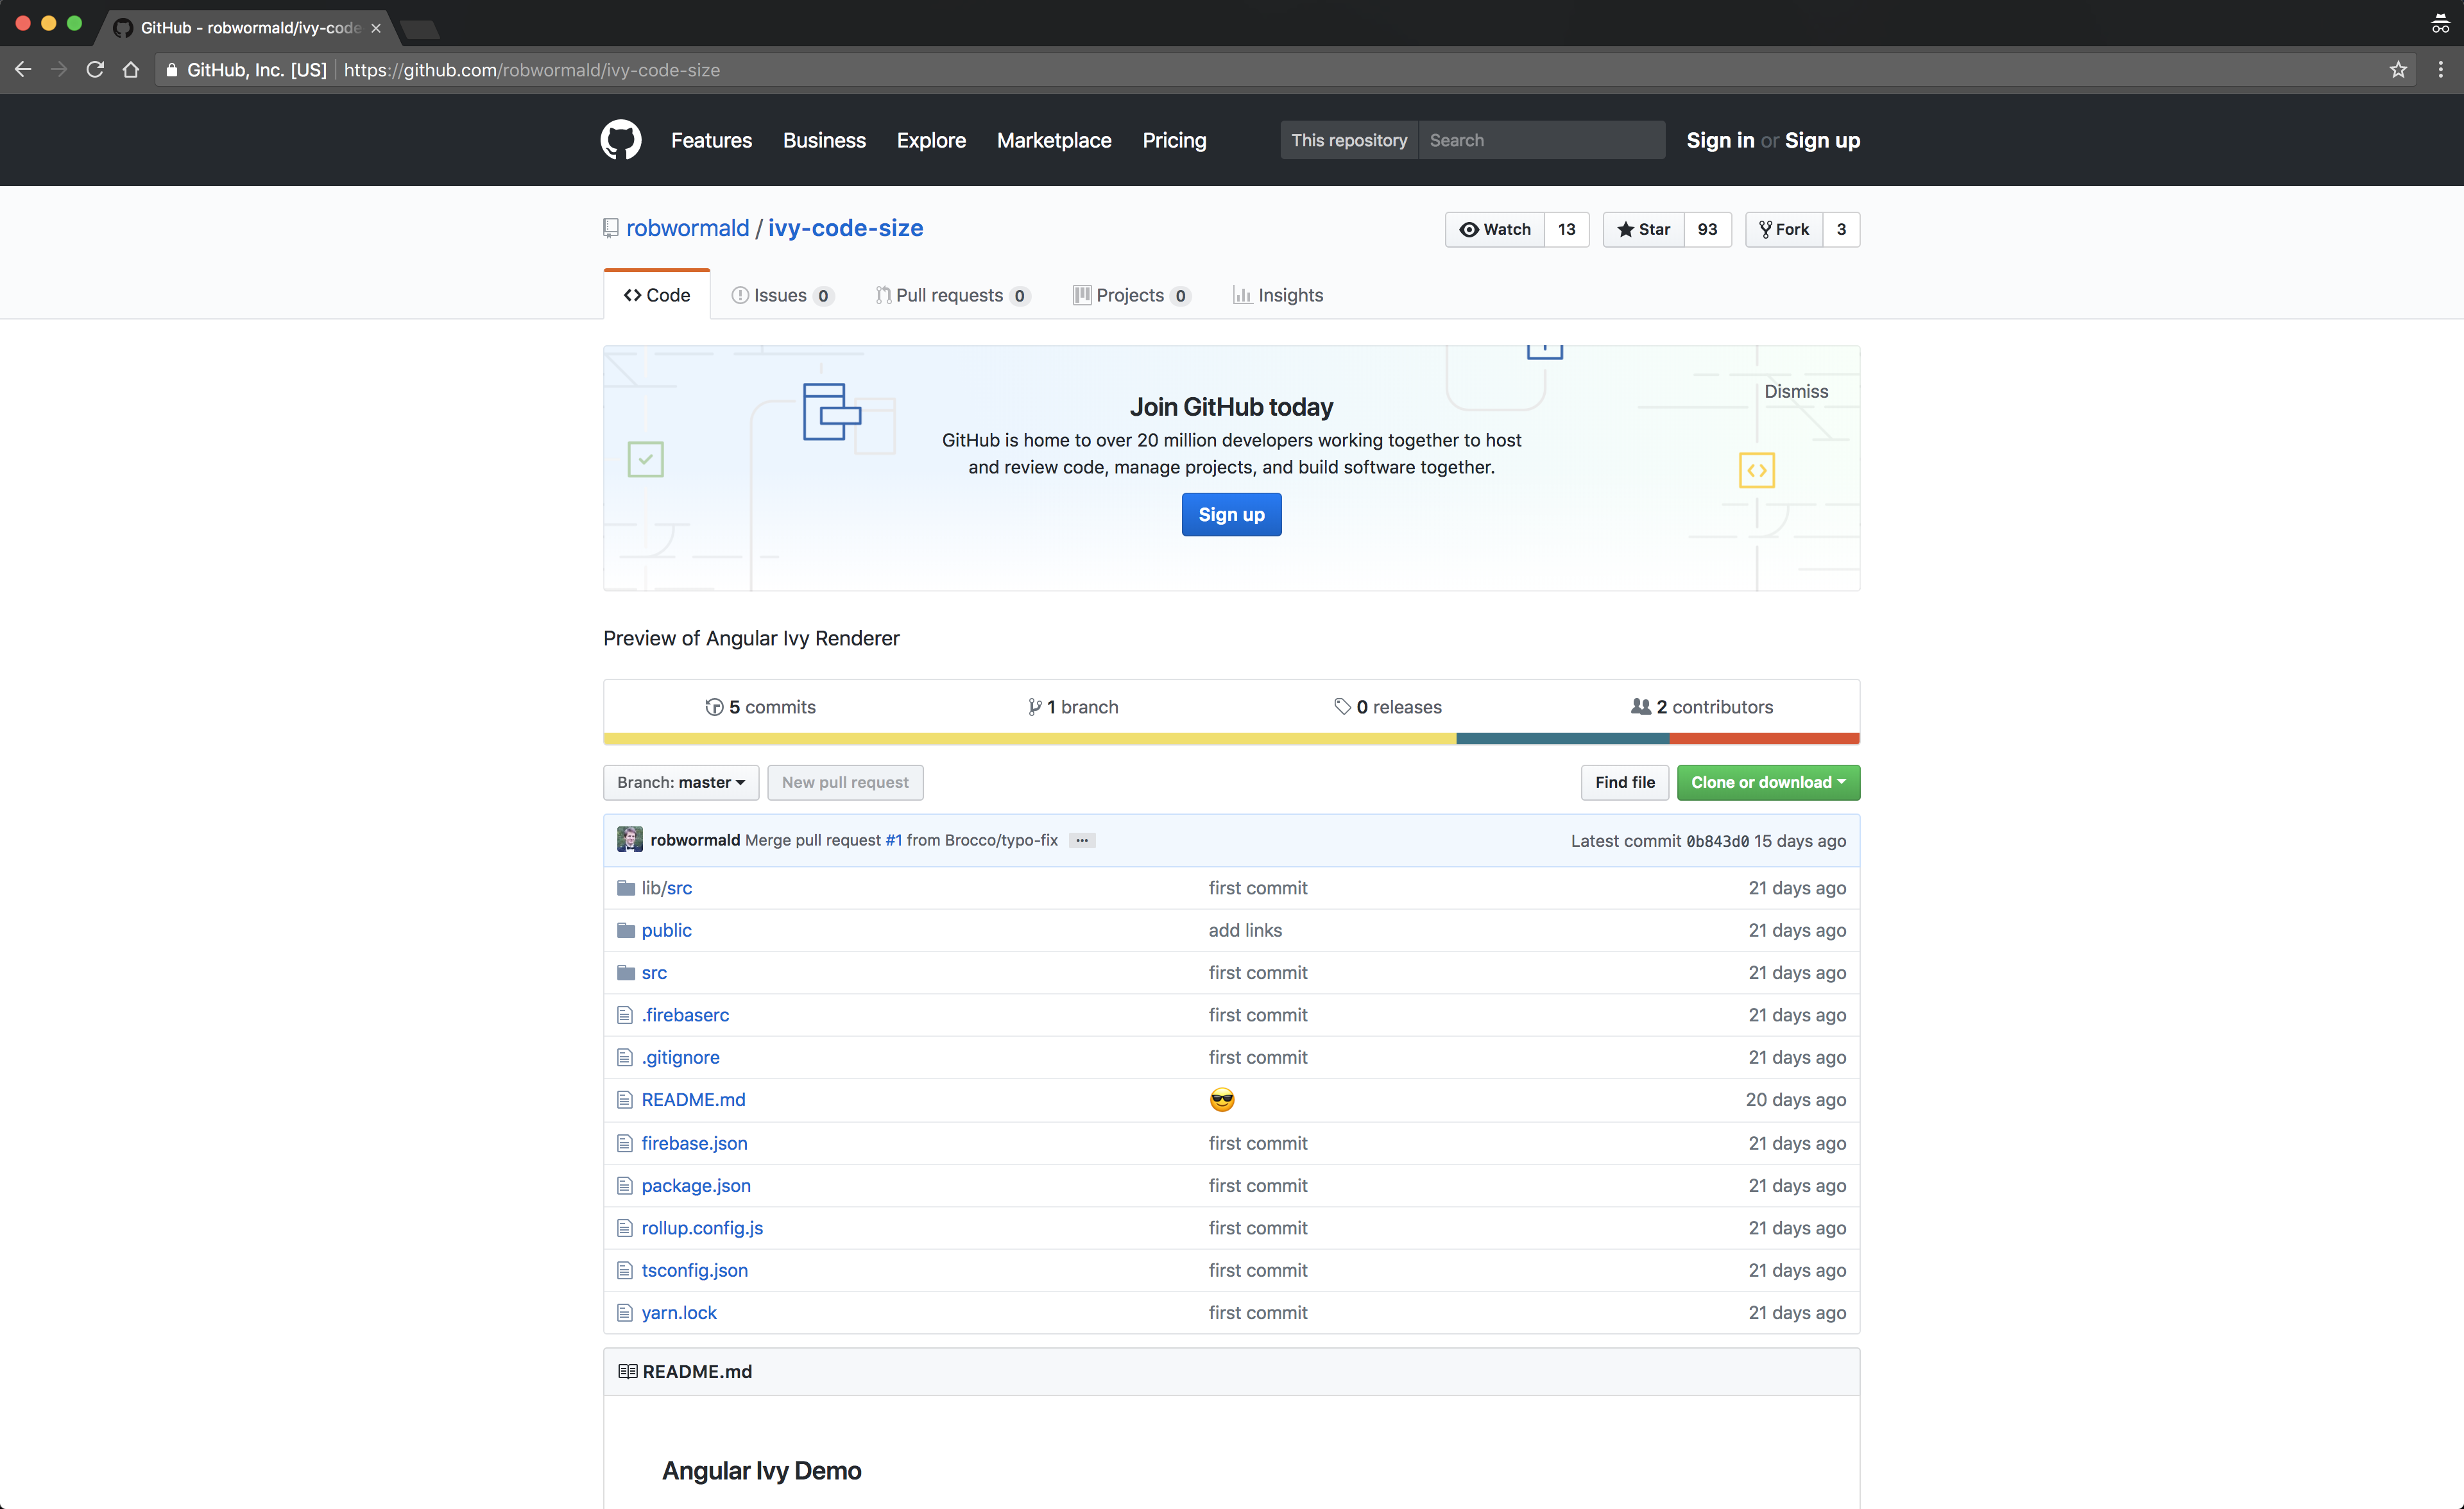This screenshot has width=2464, height=1509.
Task: Click red segment of language bar
Action: click(1764, 739)
